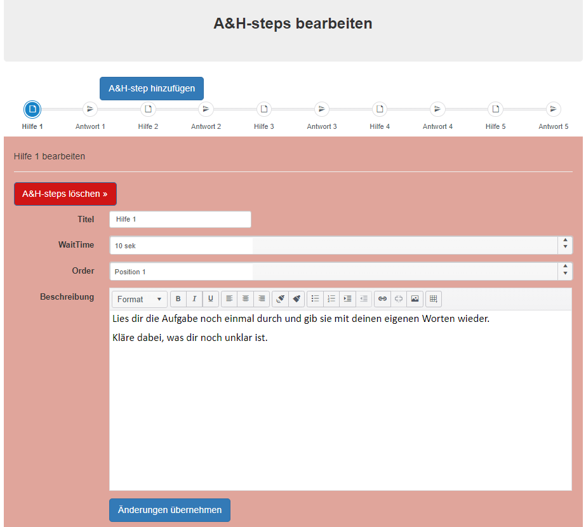
Task: Click into the Titel input field
Action: 180,220
